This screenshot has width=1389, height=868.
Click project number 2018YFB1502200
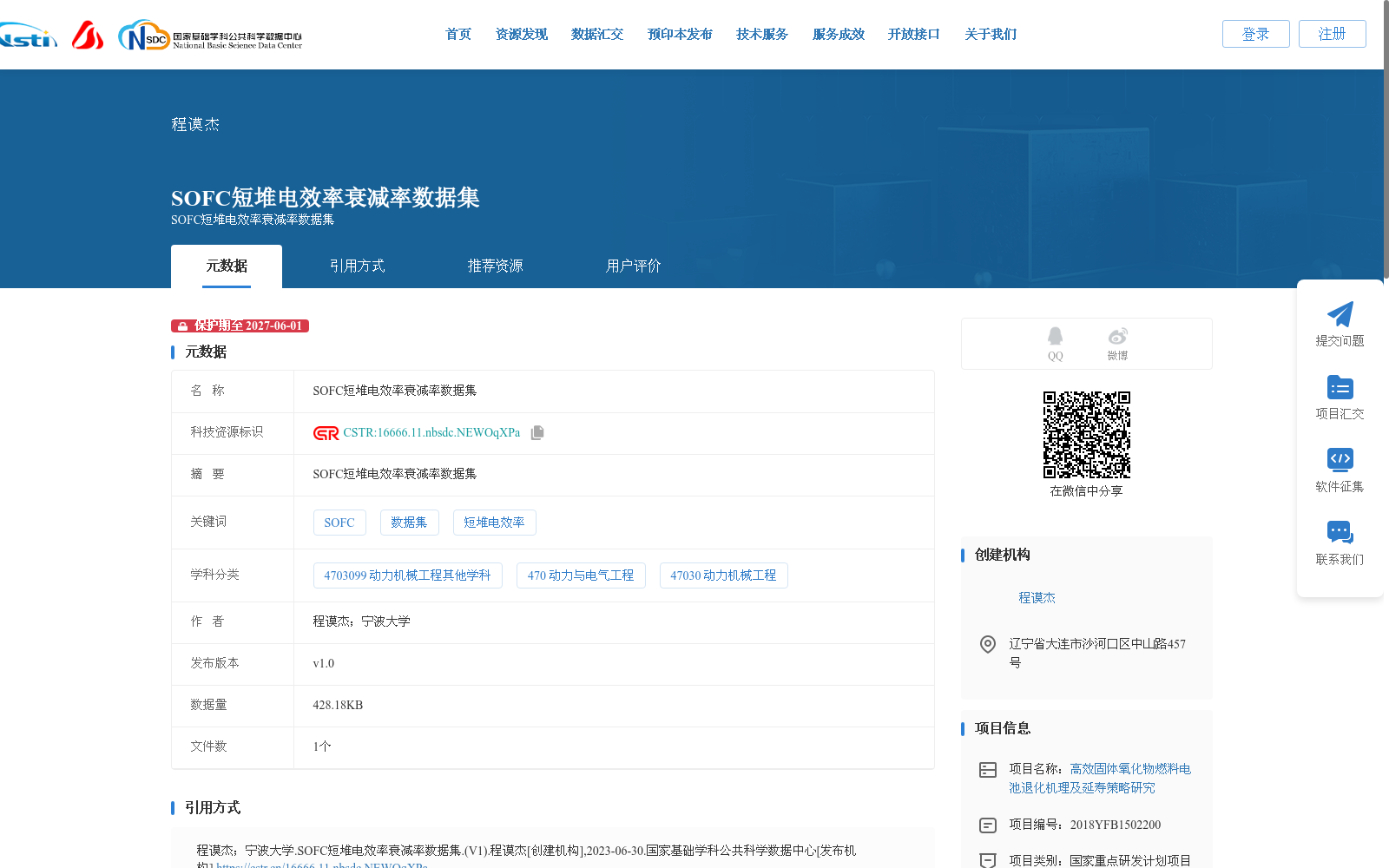point(1116,825)
